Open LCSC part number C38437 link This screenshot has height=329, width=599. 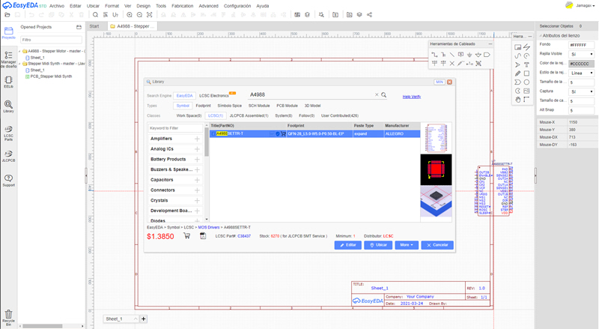pyautogui.click(x=244, y=236)
